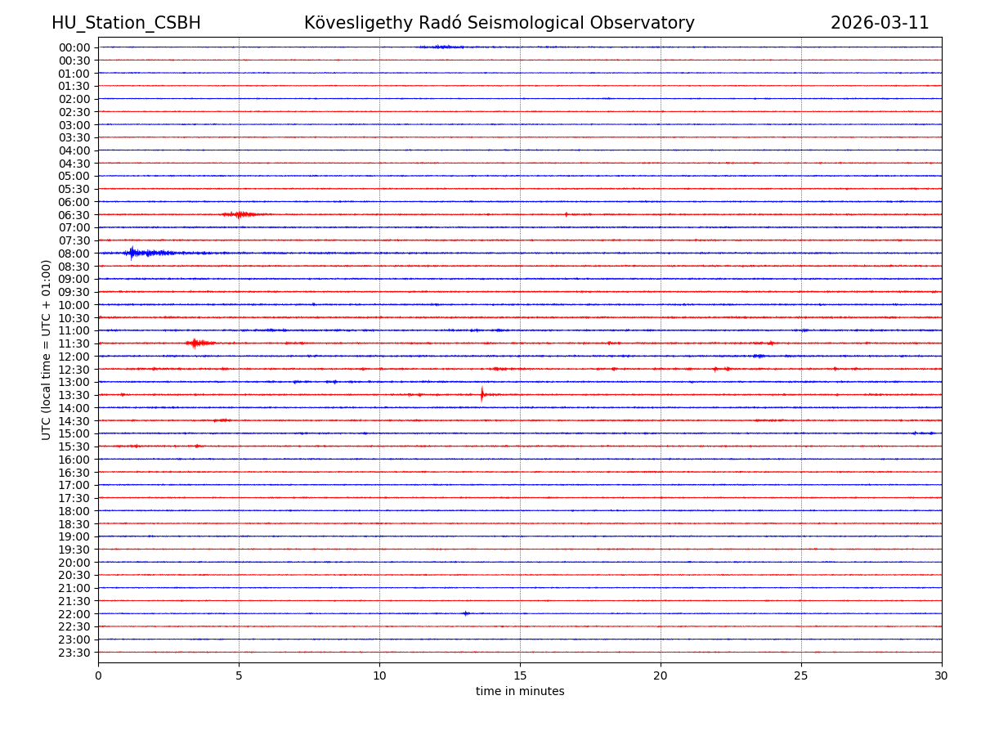Click the seismic burst on the 08:00 trace
981x736 pixels.
(134, 253)
